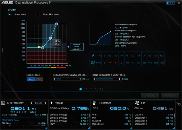This screenshot has width=182, height=130.
Task: Select the fourth page indicator dot
Action: (96, 89)
